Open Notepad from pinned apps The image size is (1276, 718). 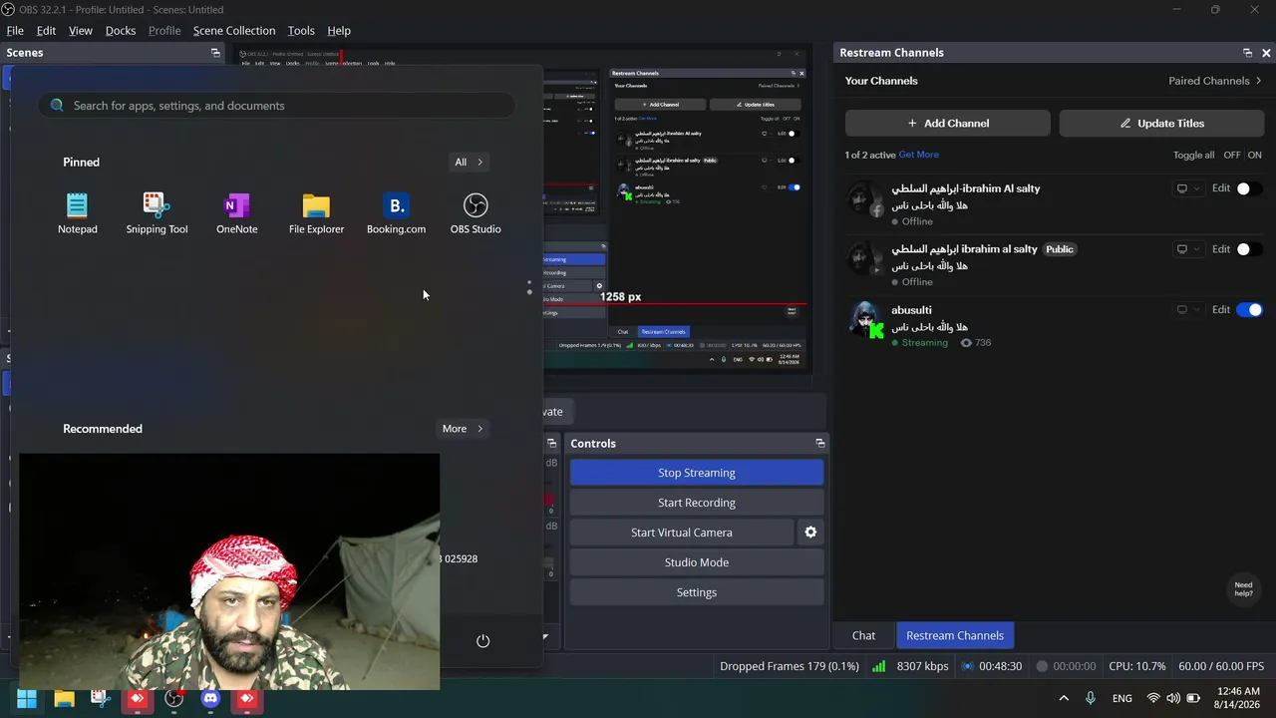pos(77,213)
